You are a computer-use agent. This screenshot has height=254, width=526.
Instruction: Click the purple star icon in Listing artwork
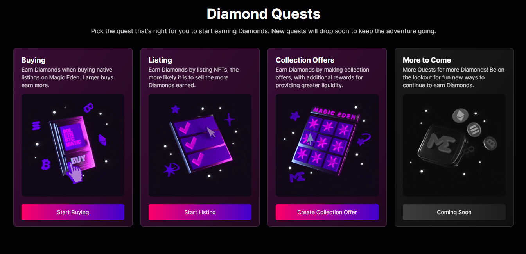(x=176, y=109)
